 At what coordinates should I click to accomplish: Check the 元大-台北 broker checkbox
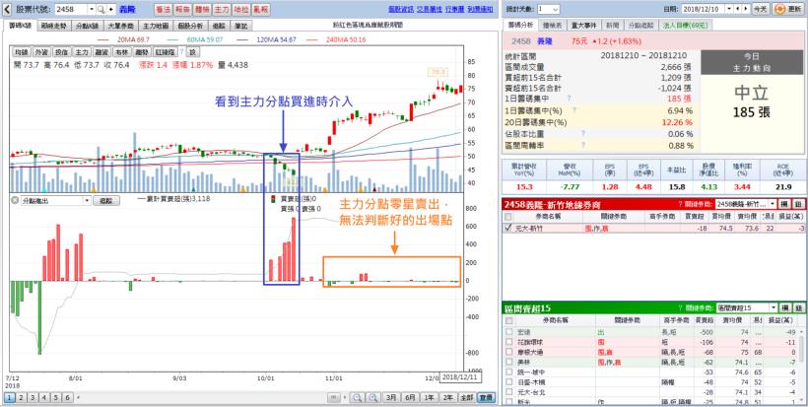coord(509,392)
